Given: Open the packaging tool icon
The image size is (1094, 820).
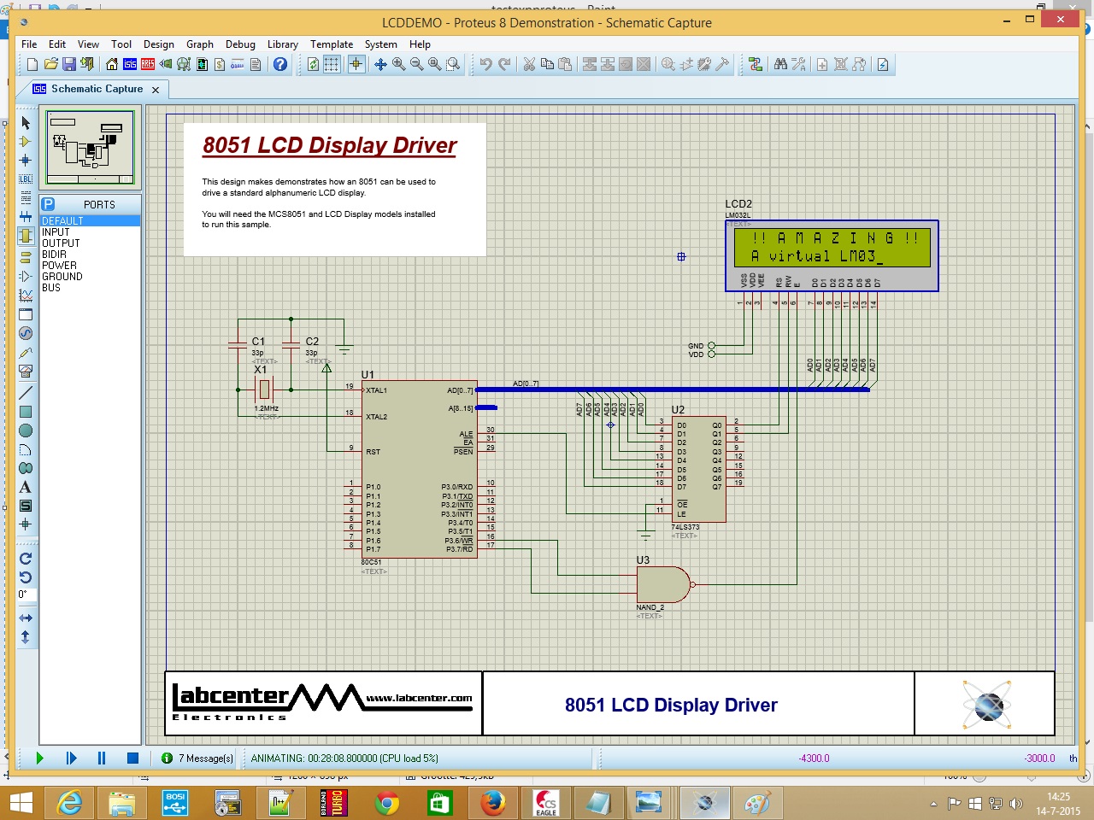Looking at the screenshot, I should 704,64.
